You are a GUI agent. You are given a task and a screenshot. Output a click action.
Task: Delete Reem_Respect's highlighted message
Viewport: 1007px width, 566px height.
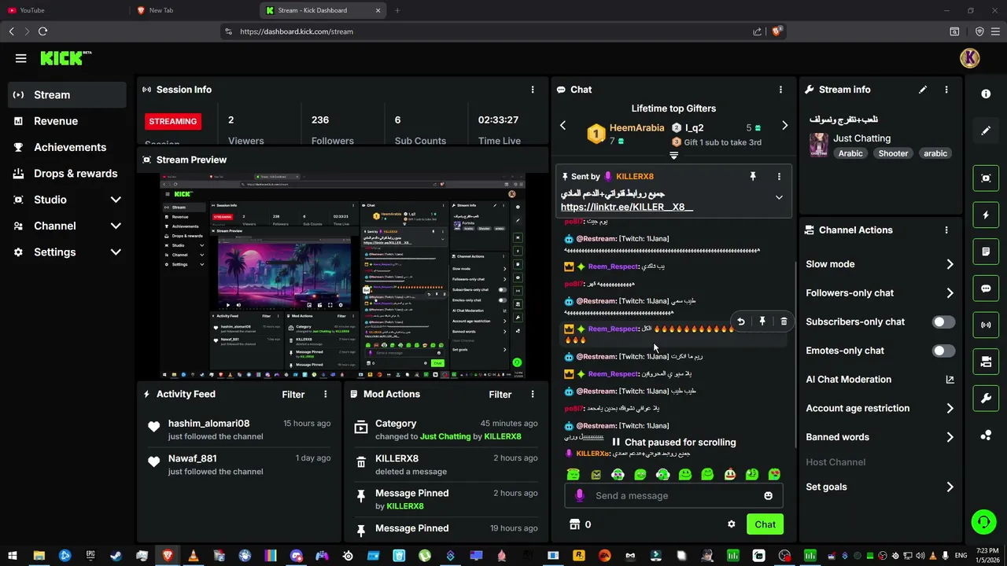point(784,322)
